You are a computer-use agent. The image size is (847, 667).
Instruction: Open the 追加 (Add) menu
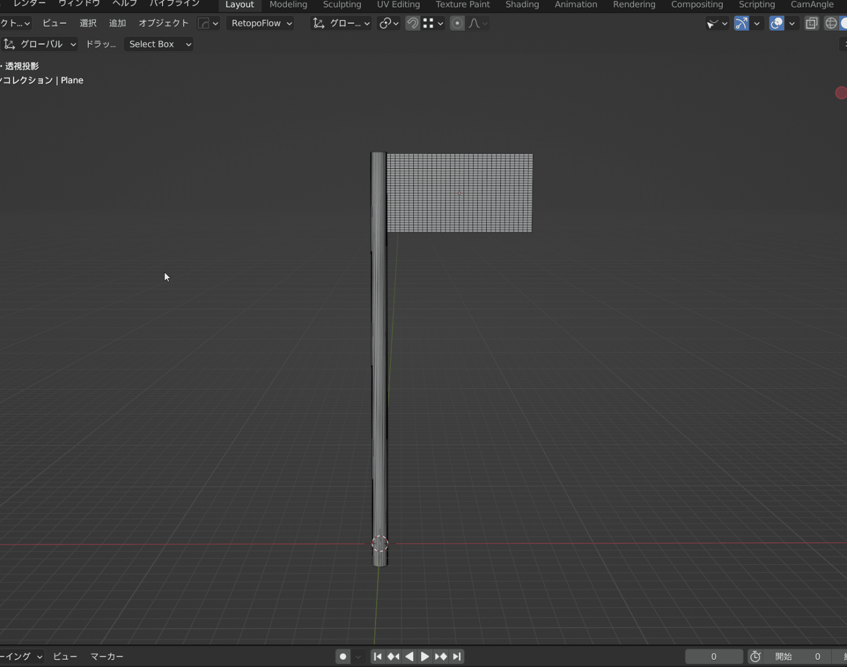pos(117,23)
